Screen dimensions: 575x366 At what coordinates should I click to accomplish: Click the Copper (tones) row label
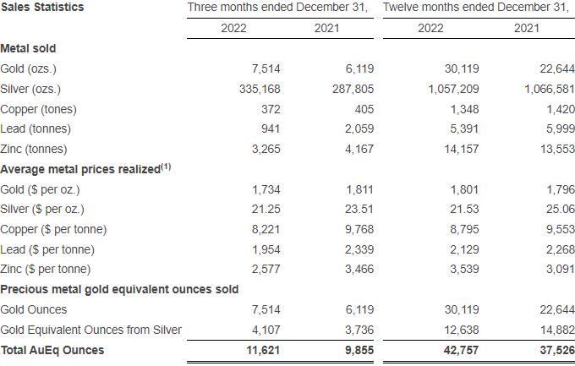(36, 109)
